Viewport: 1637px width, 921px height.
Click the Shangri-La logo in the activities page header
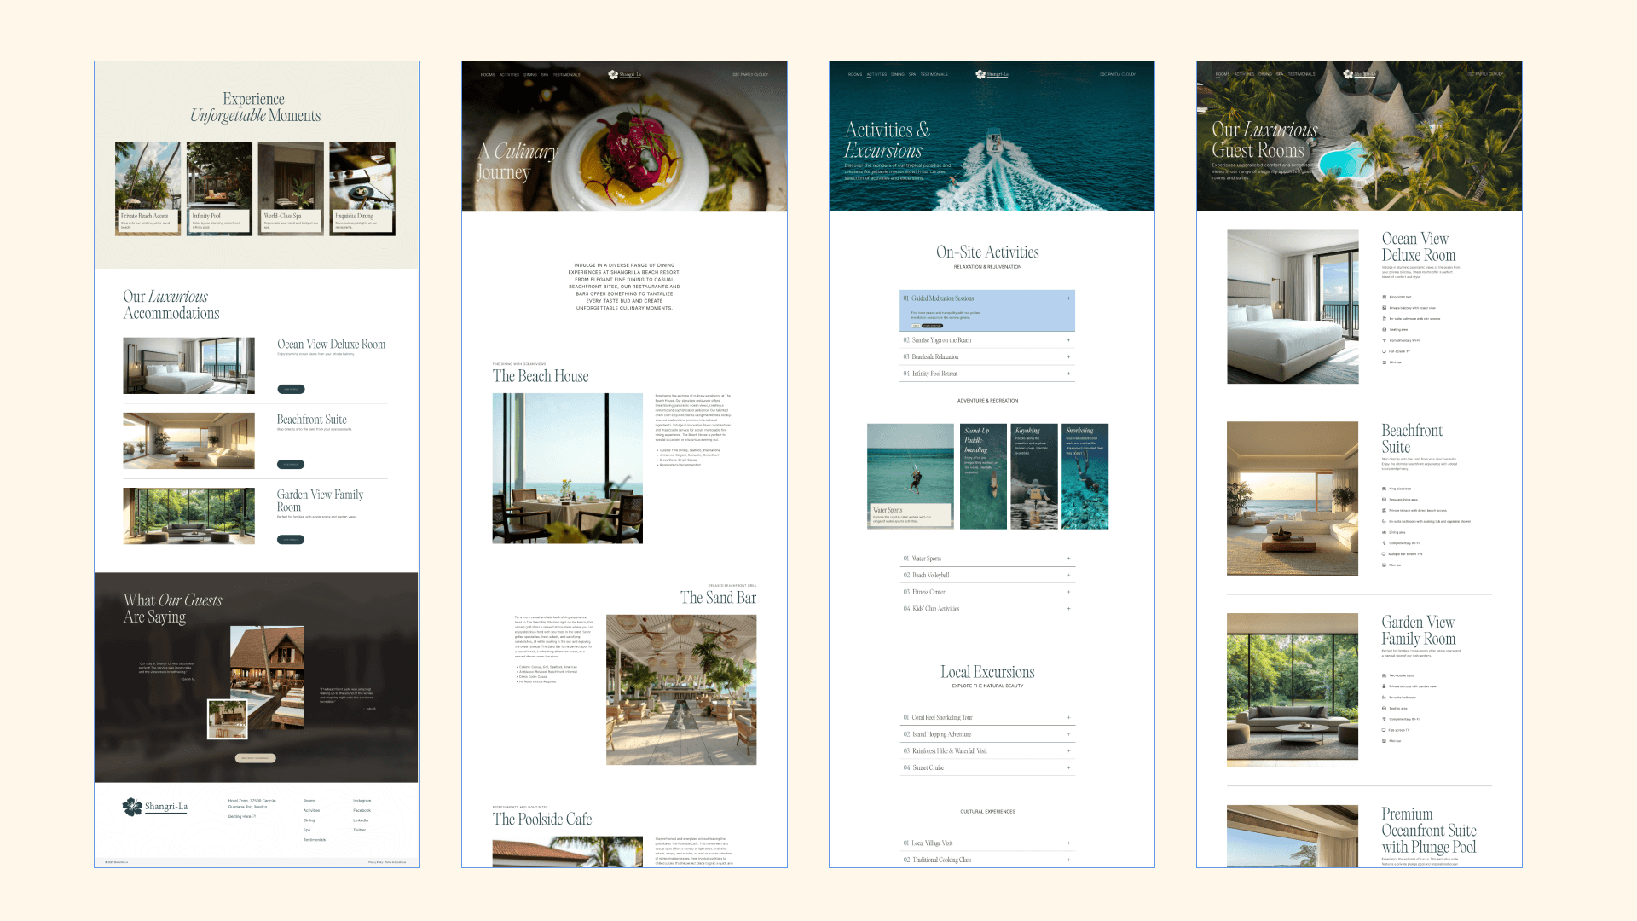[992, 74]
